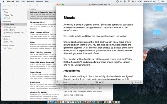Viewport: 167px width, 104px height.
Task: Open the Edit menu
Action: (x=23, y=1)
